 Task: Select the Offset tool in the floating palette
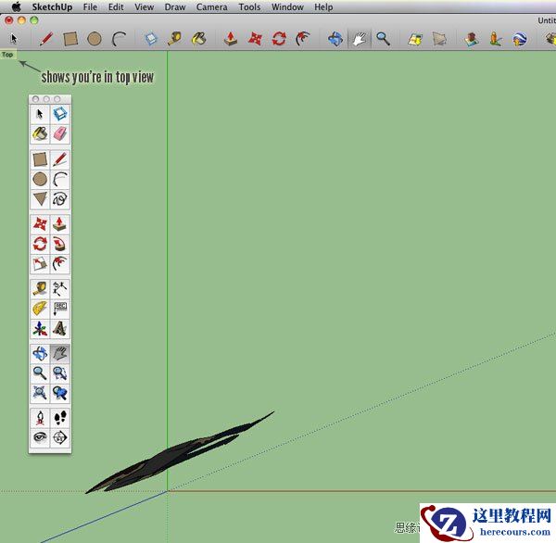(60, 264)
